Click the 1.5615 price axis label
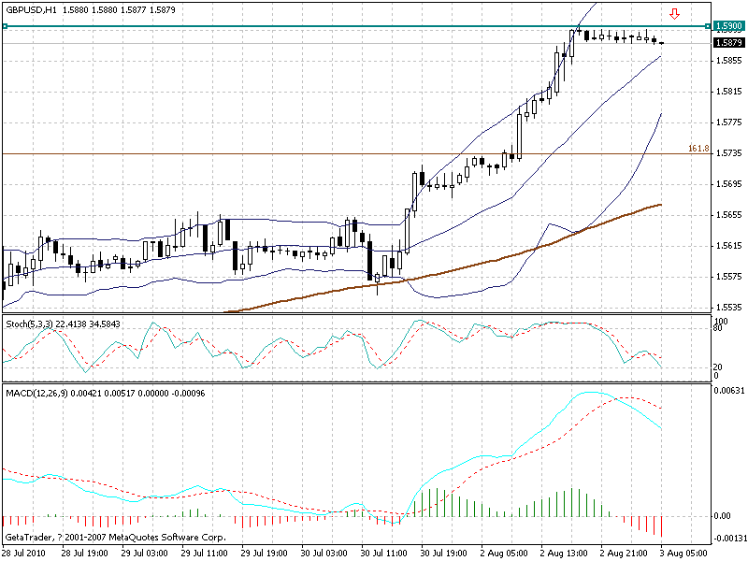Viewport: 748px width, 561px height. point(729,246)
